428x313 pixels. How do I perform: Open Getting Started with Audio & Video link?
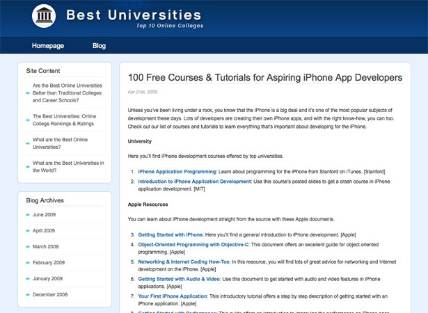180,279
